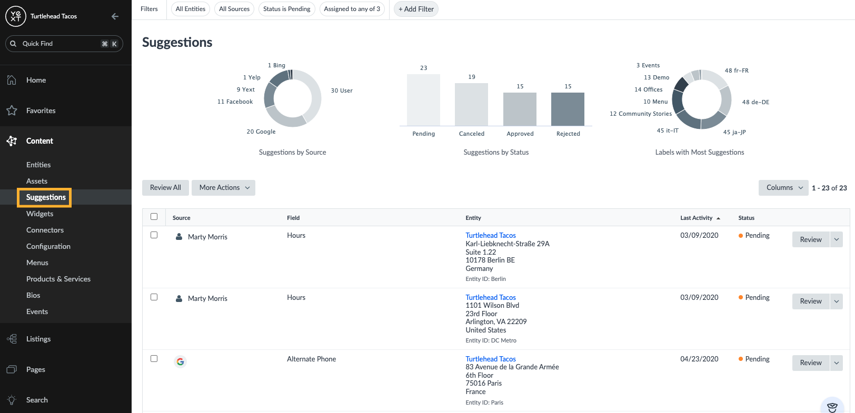Sort by Source column header
The image size is (855, 413).
pos(181,218)
